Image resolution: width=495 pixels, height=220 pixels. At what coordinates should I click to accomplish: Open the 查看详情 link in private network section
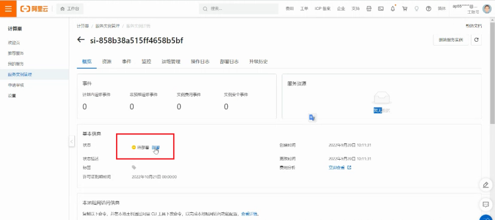point(249,214)
